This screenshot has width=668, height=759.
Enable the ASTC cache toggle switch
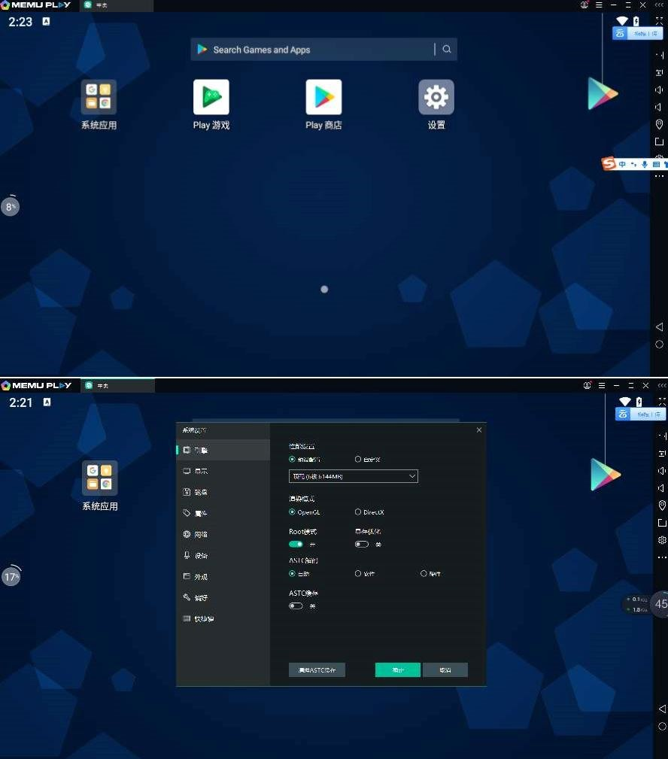296,606
